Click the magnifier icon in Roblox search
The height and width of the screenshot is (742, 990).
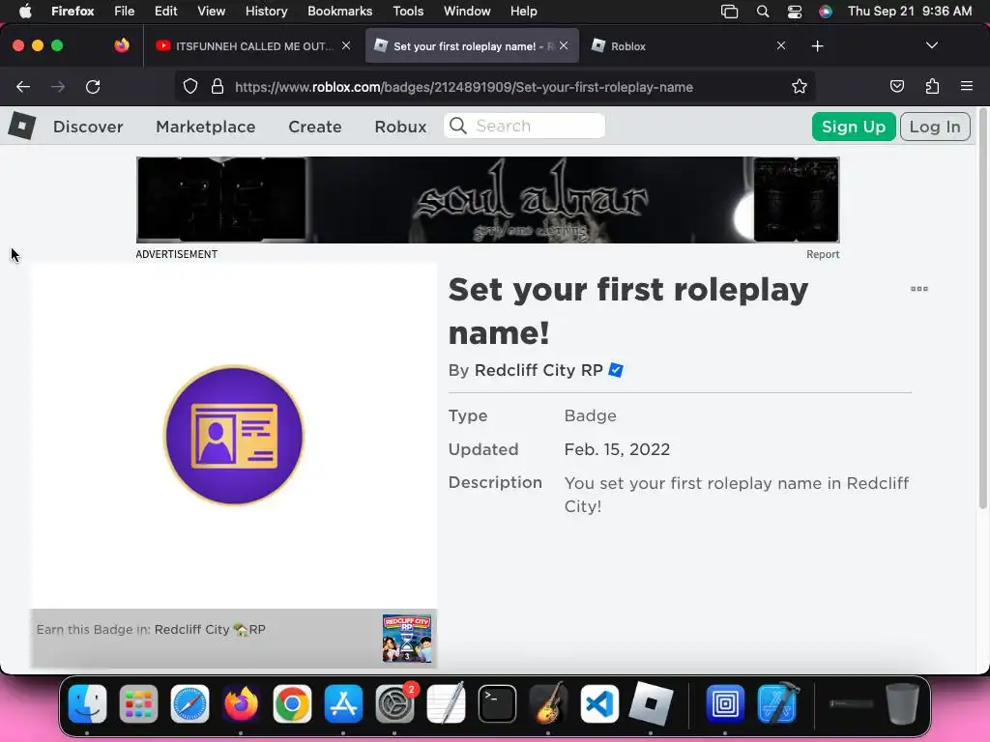pos(458,126)
